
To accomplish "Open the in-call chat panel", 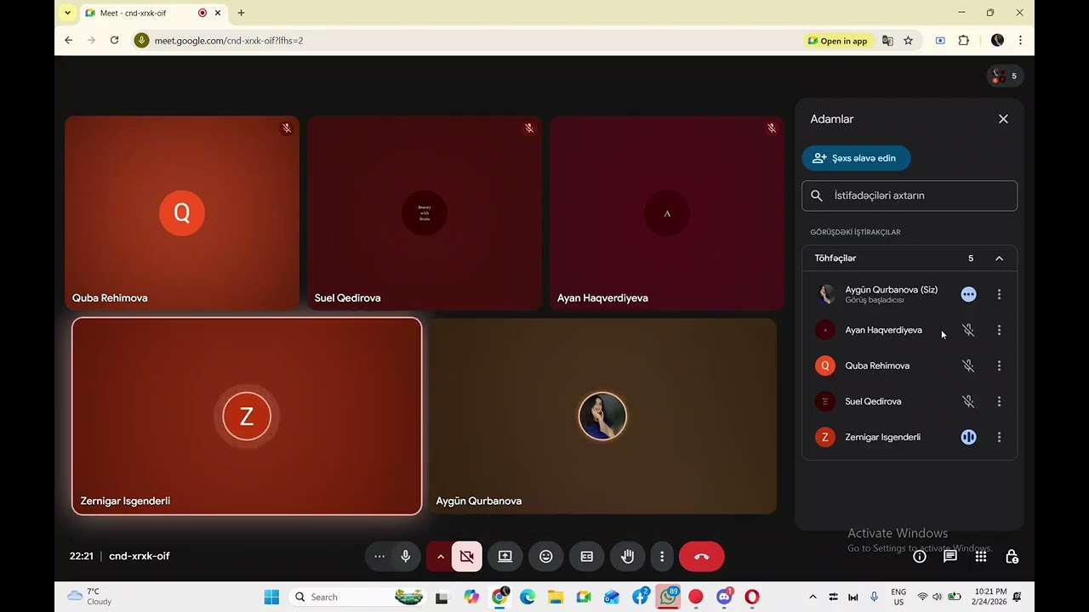I will tap(950, 557).
